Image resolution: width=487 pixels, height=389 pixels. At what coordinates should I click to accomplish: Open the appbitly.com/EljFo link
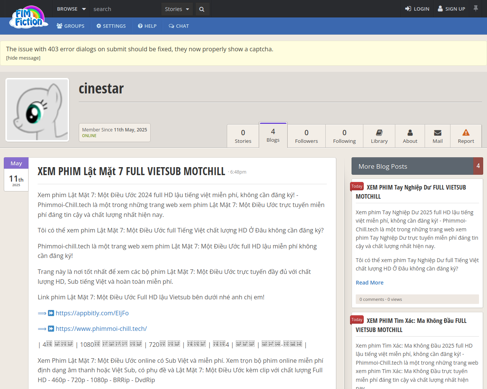click(92, 313)
